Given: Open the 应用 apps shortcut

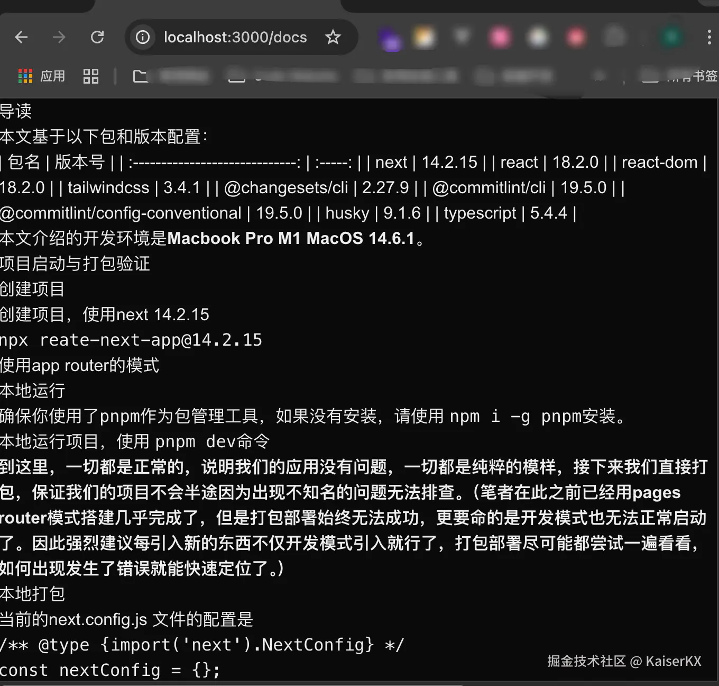Looking at the screenshot, I should click(x=42, y=76).
